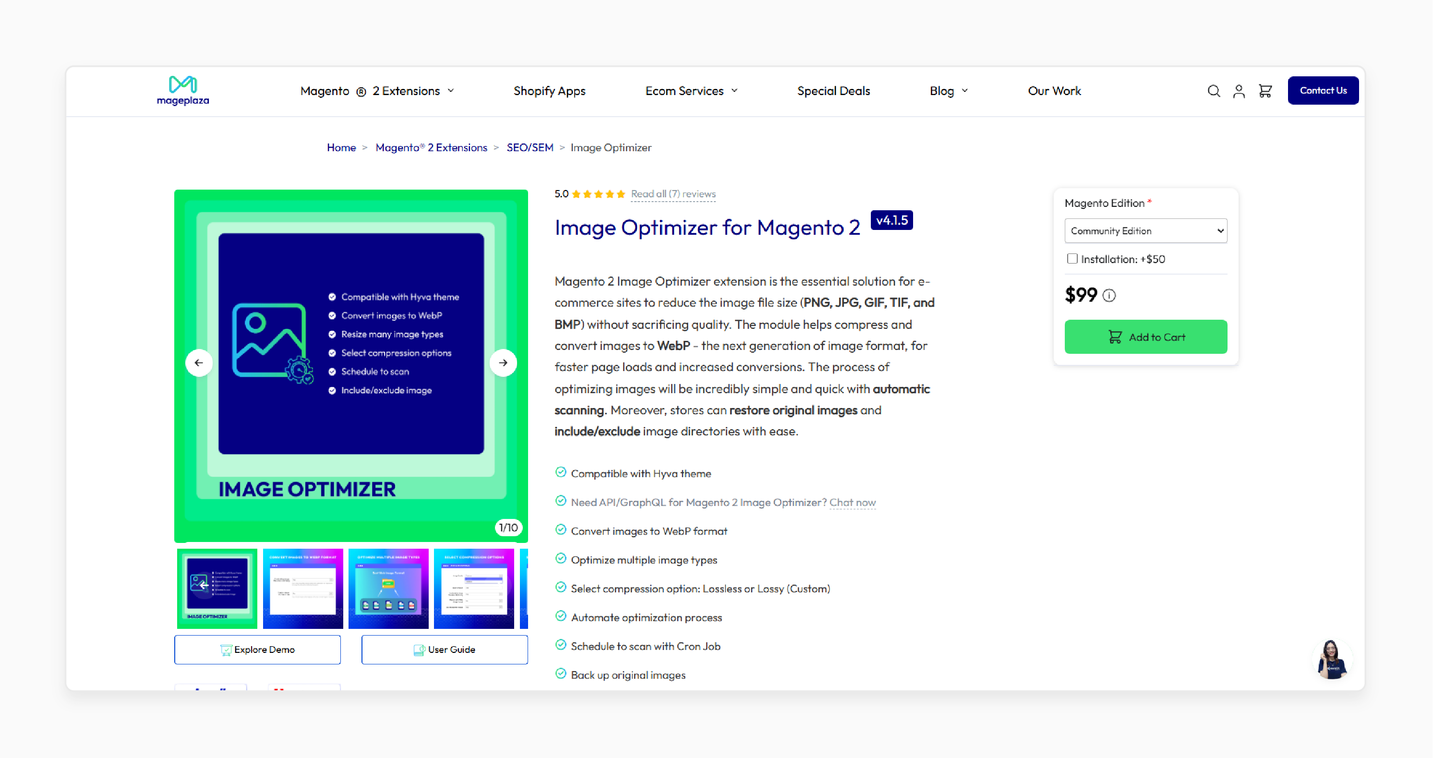Select the Convert Images to WebP thumbnail

[x=302, y=589]
